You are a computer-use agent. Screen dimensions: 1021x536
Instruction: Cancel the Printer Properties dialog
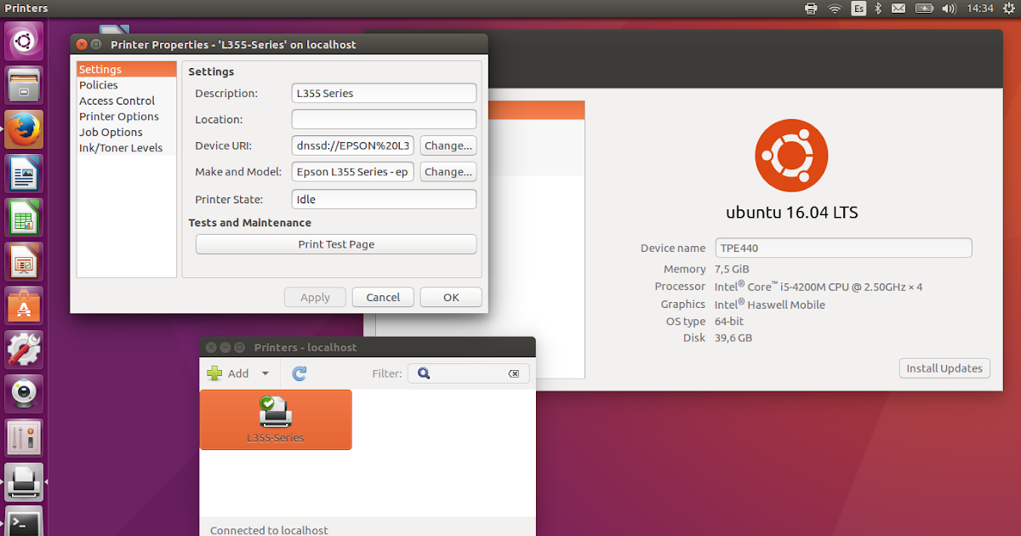383,297
